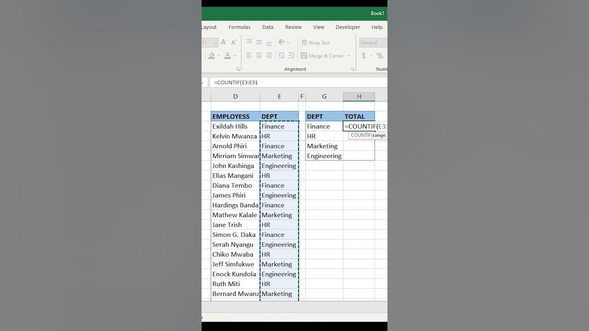Viewport: 589px width, 331px height.
Task: Open General number format dropdown
Action: (373, 43)
